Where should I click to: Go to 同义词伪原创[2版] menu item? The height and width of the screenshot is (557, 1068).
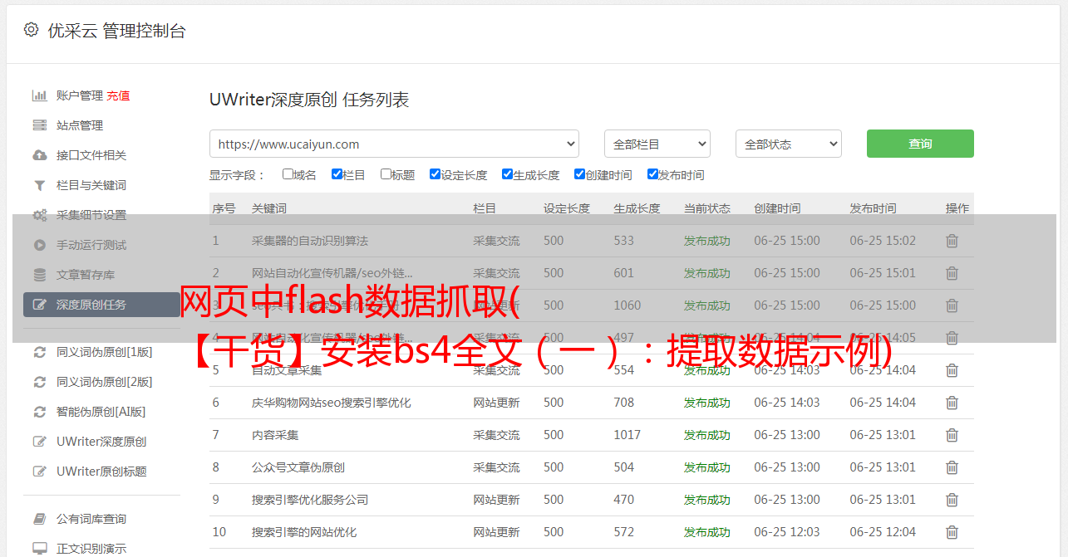104,382
